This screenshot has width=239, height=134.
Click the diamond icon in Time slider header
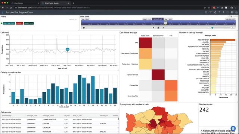tap(229, 16)
